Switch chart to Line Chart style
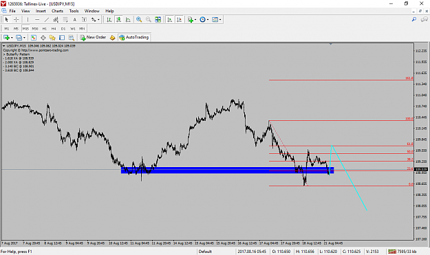 coord(128,19)
